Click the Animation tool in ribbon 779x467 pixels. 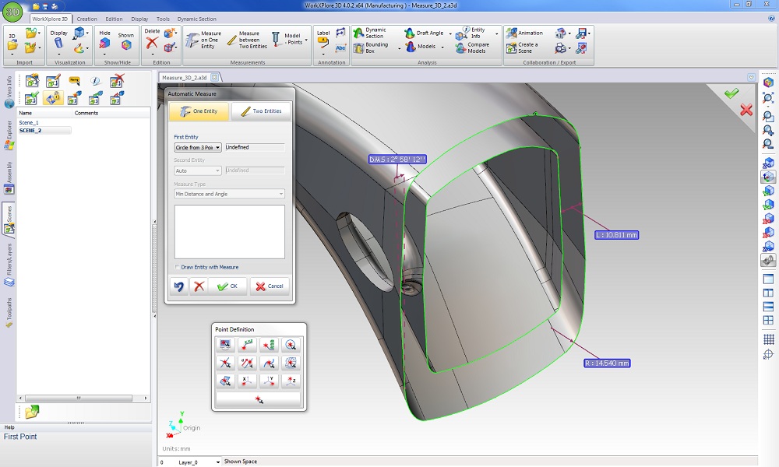[x=523, y=33]
